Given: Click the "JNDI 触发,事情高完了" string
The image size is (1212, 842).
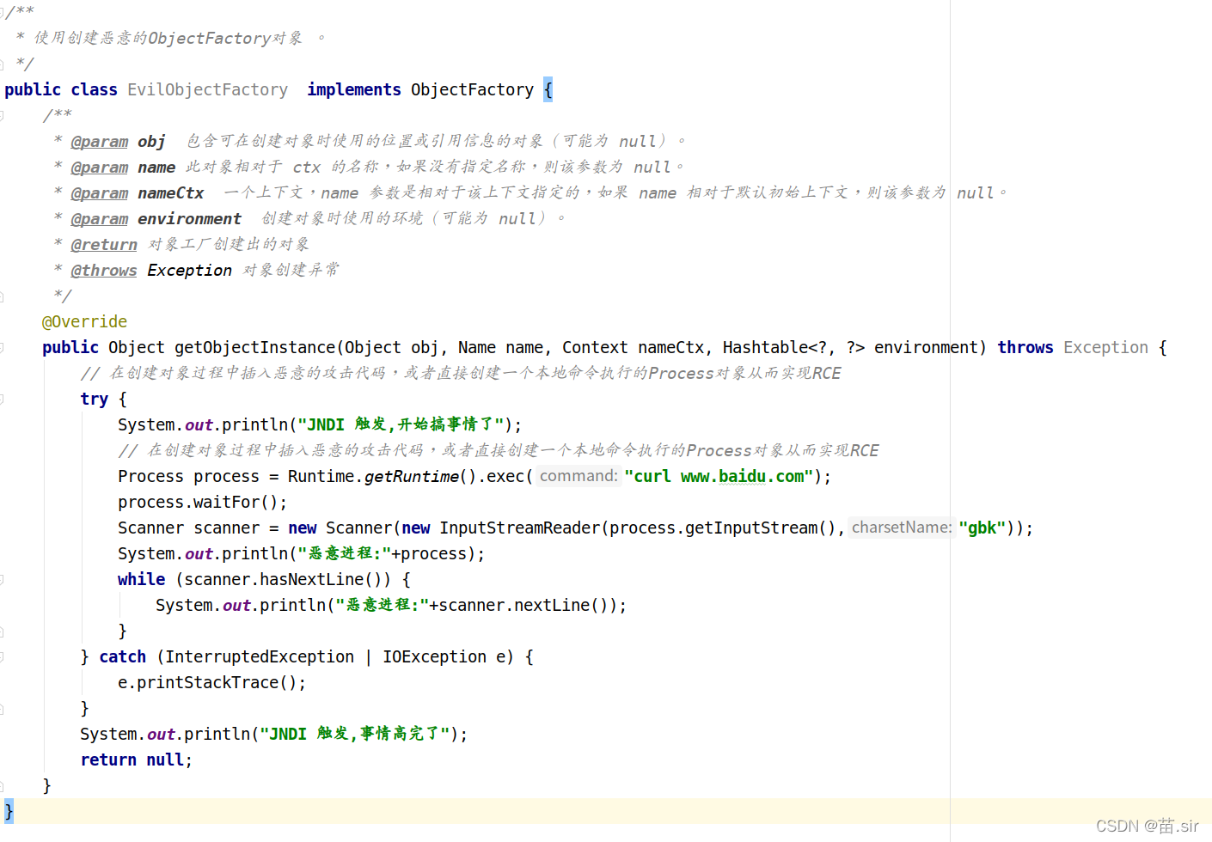Looking at the screenshot, I should click(355, 734).
